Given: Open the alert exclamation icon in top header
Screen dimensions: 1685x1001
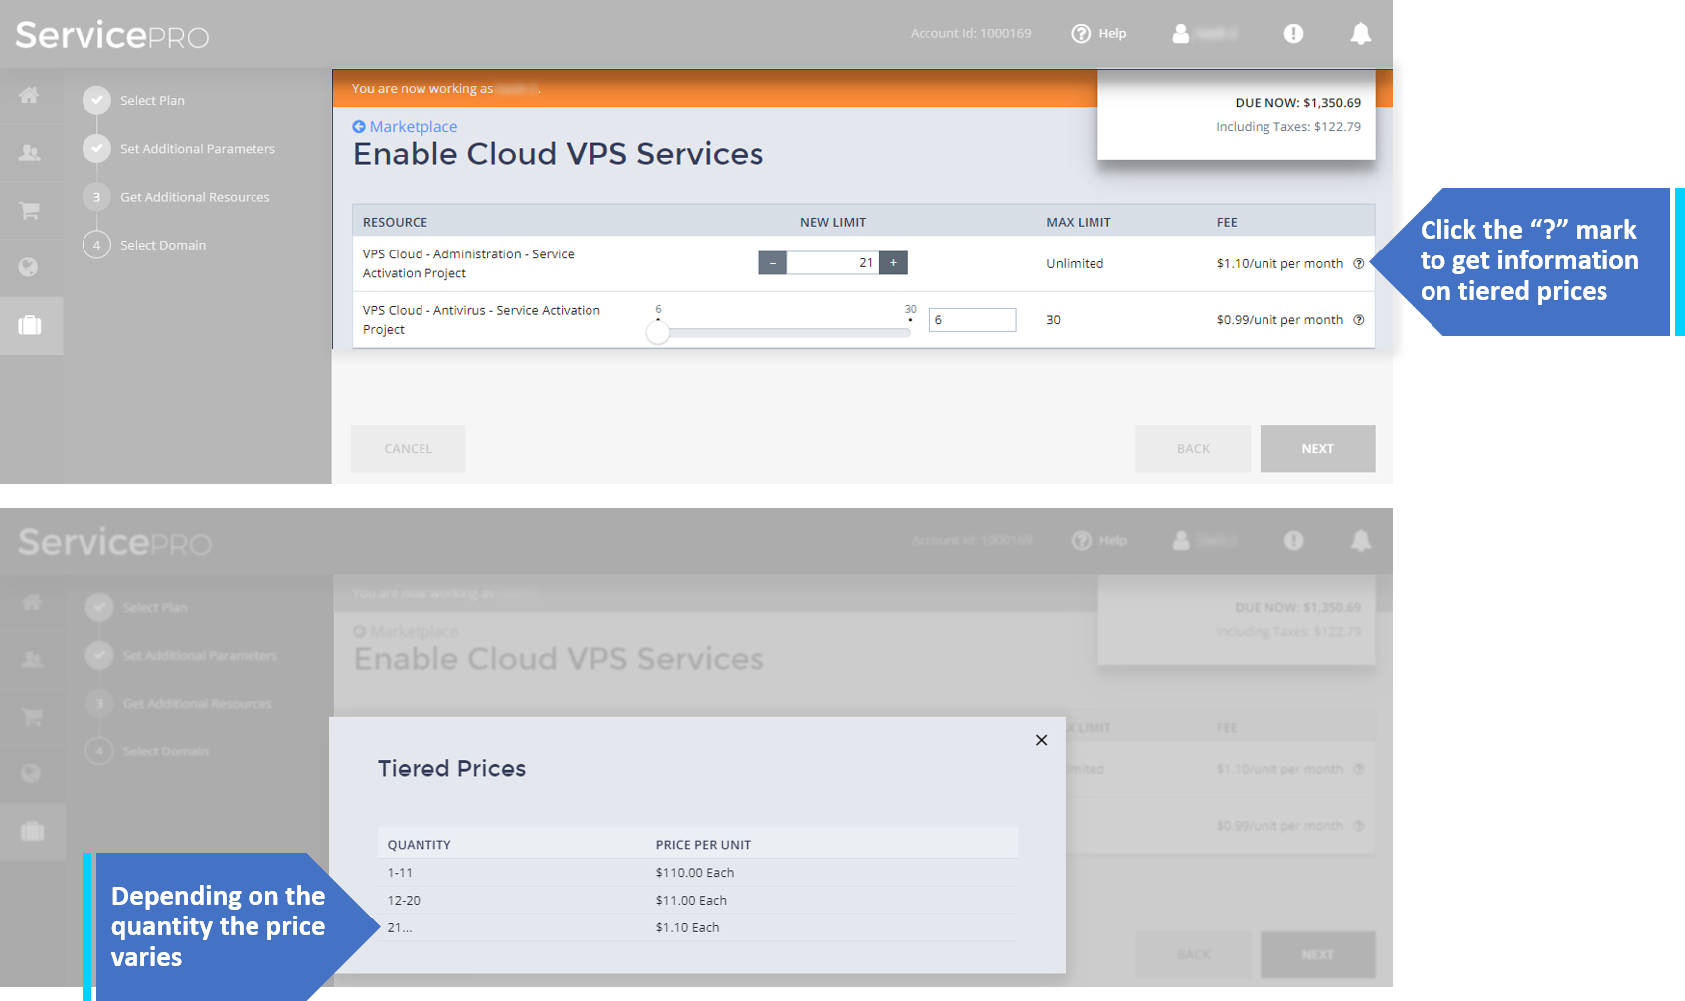Looking at the screenshot, I should (1293, 33).
